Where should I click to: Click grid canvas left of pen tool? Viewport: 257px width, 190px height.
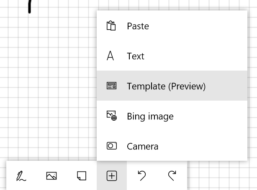pyautogui.click(x=3, y=175)
